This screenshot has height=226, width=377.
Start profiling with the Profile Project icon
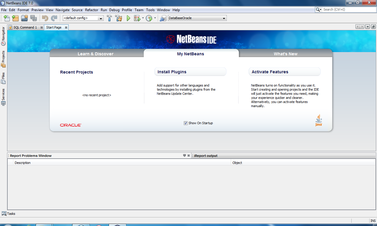pyautogui.click(x=149, y=18)
